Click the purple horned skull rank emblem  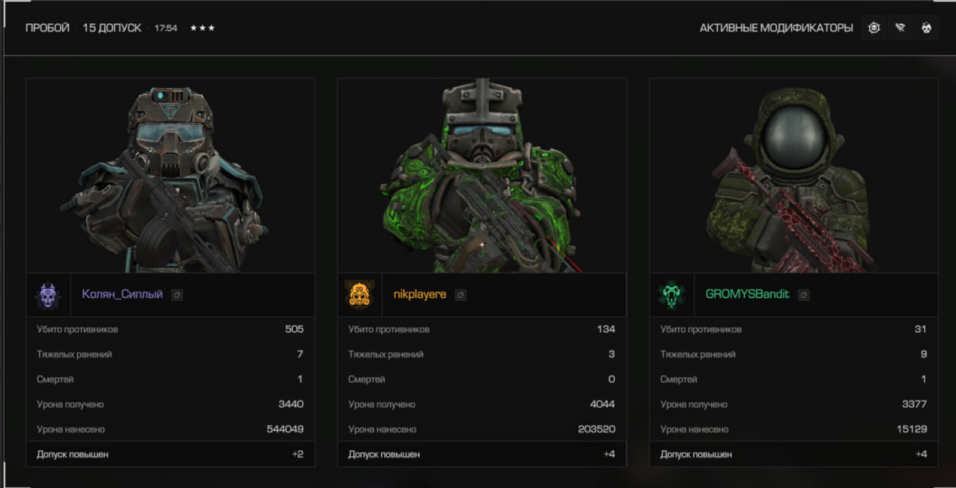(x=48, y=295)
